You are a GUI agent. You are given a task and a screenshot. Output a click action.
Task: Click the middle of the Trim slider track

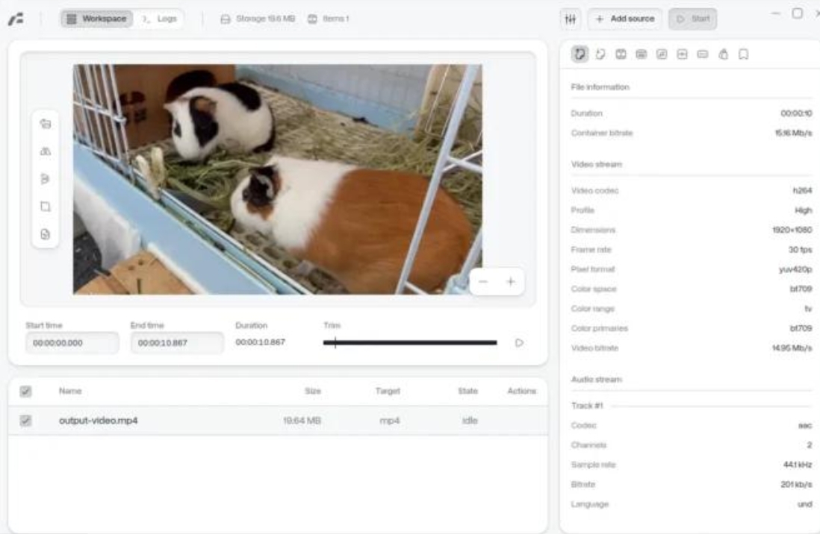(x=410, y=343)
